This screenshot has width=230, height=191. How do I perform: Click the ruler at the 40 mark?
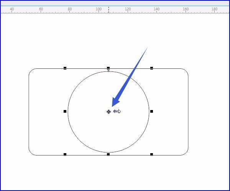click(12, 9)
